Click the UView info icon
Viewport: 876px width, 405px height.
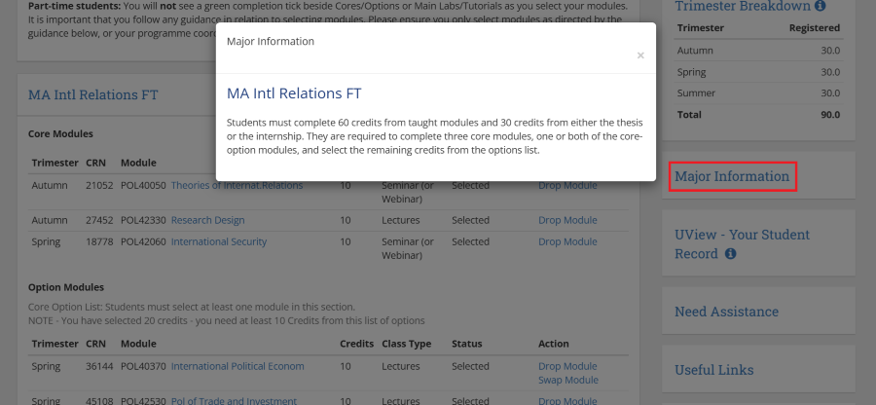coord(730,254)
